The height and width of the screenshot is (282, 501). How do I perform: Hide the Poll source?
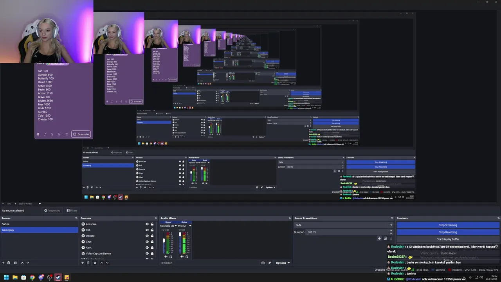pyautogui.click(x=147, y=230)
